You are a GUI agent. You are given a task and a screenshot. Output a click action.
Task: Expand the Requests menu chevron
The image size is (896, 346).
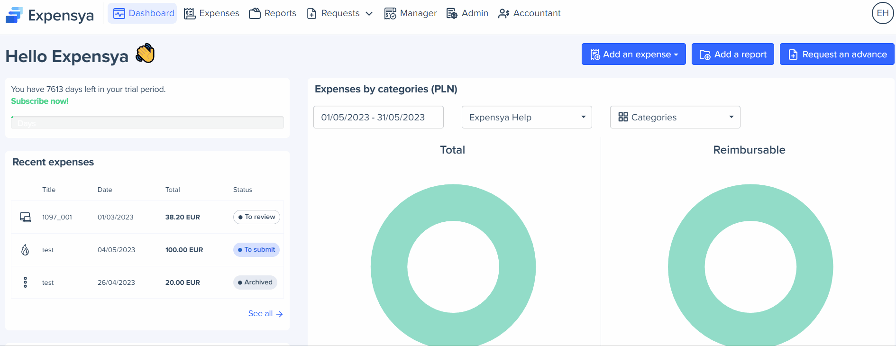[x=369, y=14]
